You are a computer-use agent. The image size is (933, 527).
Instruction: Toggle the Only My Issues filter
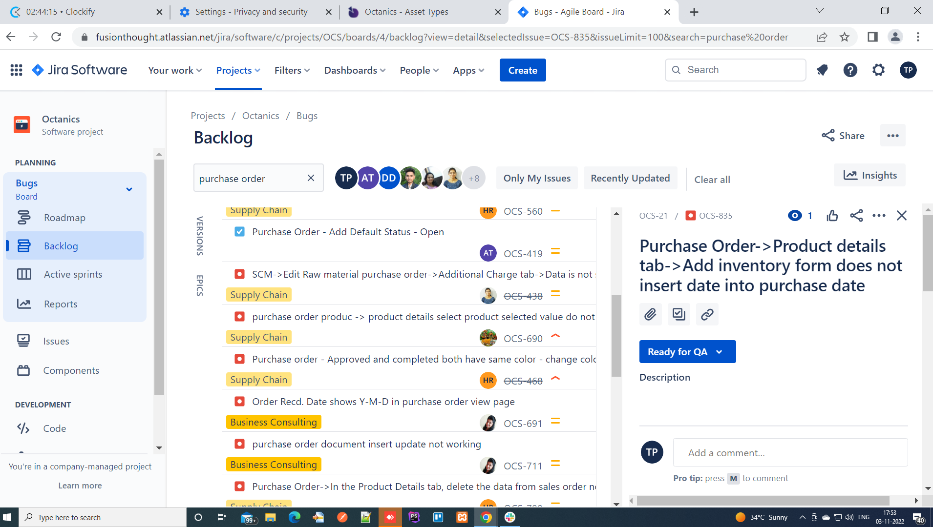pyautogui.click(x=537, y=178)
